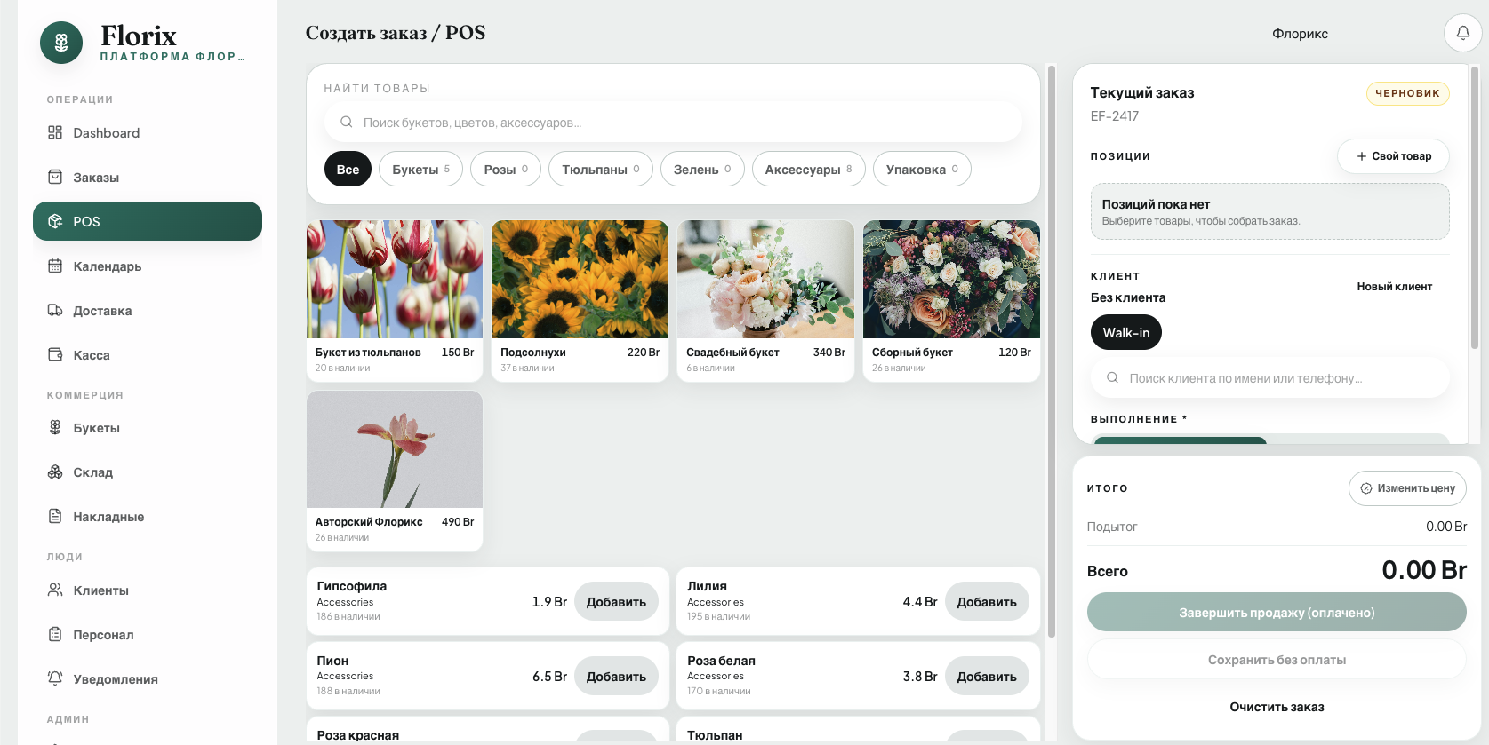
Task: Filter products by Букеты category
Action: 421,169
